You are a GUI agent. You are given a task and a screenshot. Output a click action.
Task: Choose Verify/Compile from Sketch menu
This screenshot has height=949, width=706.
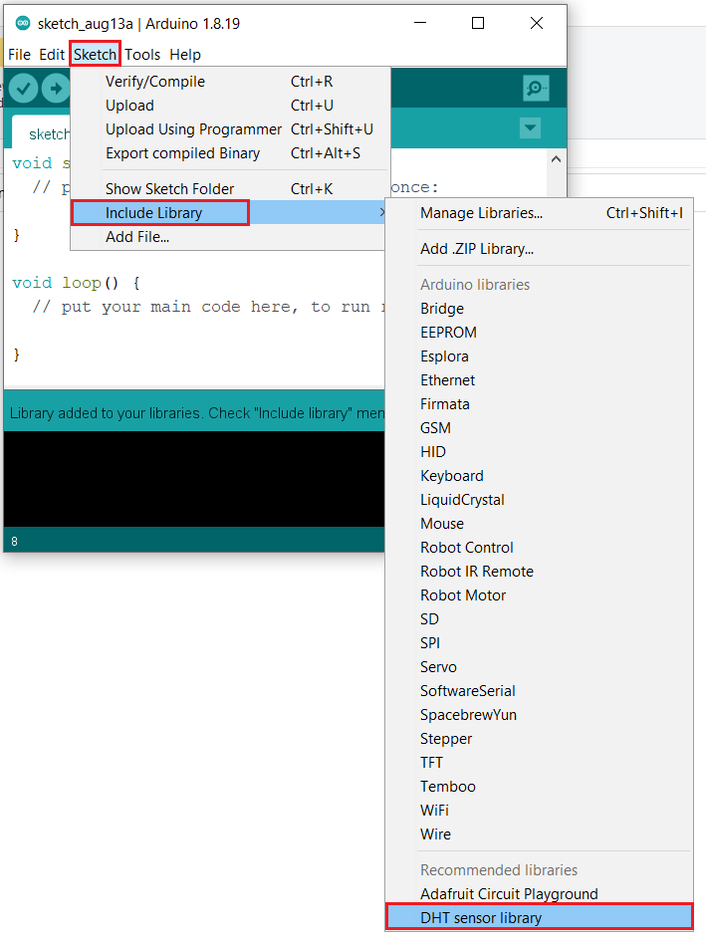(x=229, y=82)
